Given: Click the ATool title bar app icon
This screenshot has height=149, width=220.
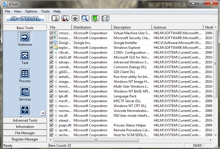Looking at the screenshot, I should [5, 4].
